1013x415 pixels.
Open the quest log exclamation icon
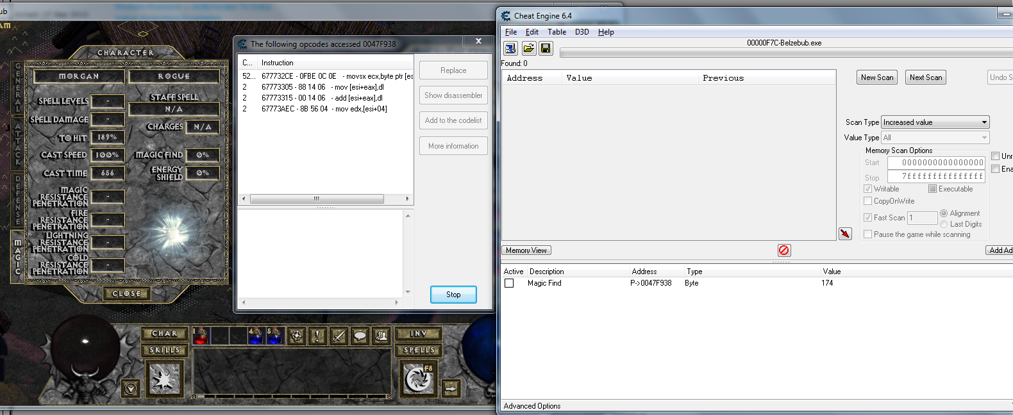(x=317, y=336)
